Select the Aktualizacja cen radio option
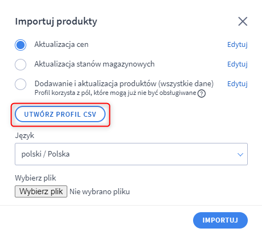The height and width of the screenshot is (234, 262). tap(20, 45)
